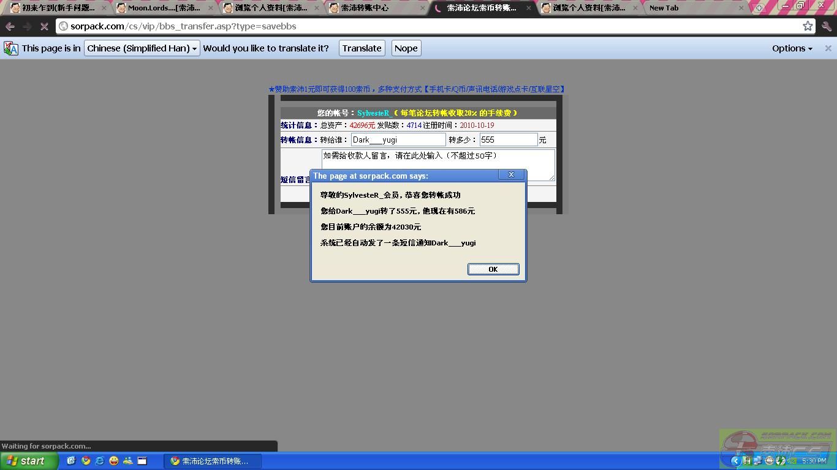Dismiss the translation bar

tap(828, 48)
